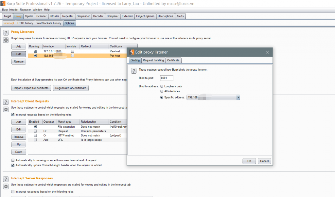Open Intercept Server Responses gear icon
Screen dimensions: 335x197
tap(6, 187)
